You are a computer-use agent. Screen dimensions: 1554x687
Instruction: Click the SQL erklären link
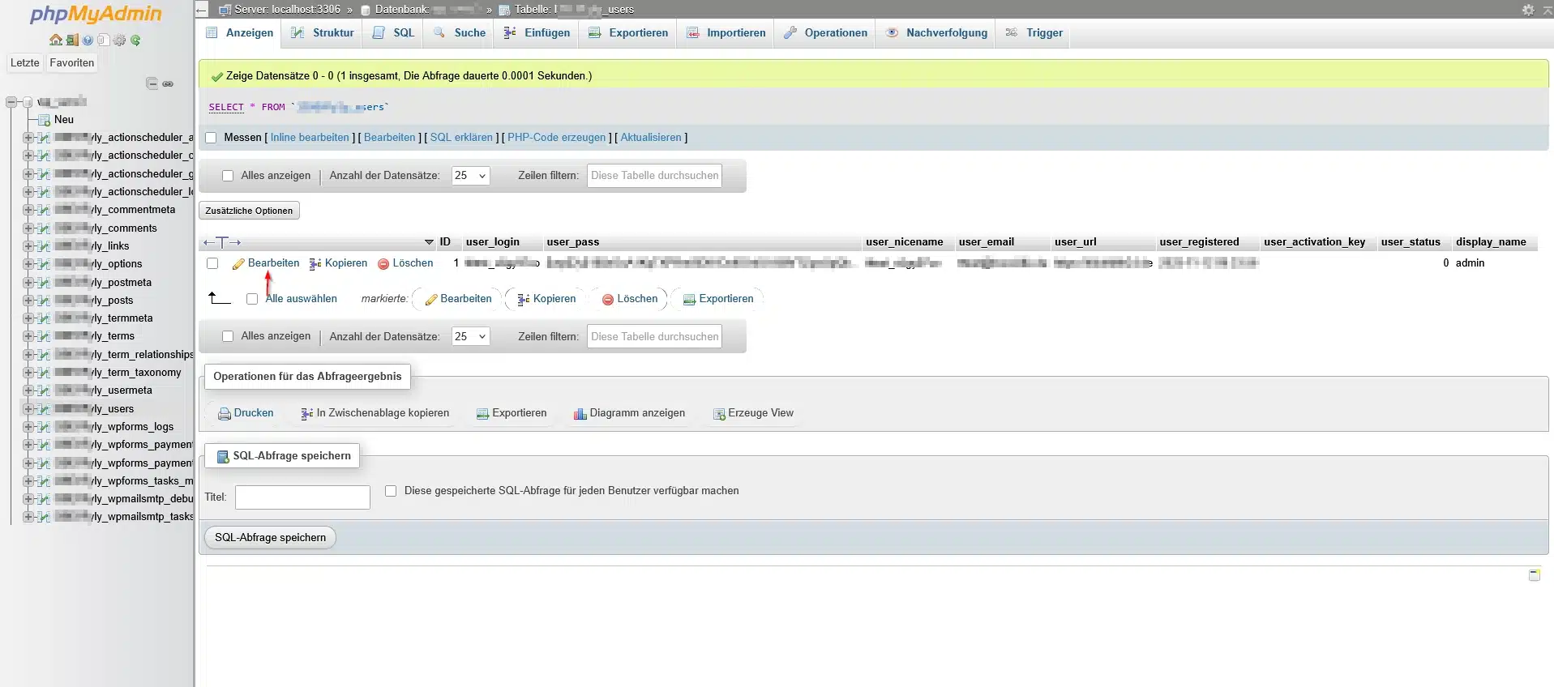[461, 138]
